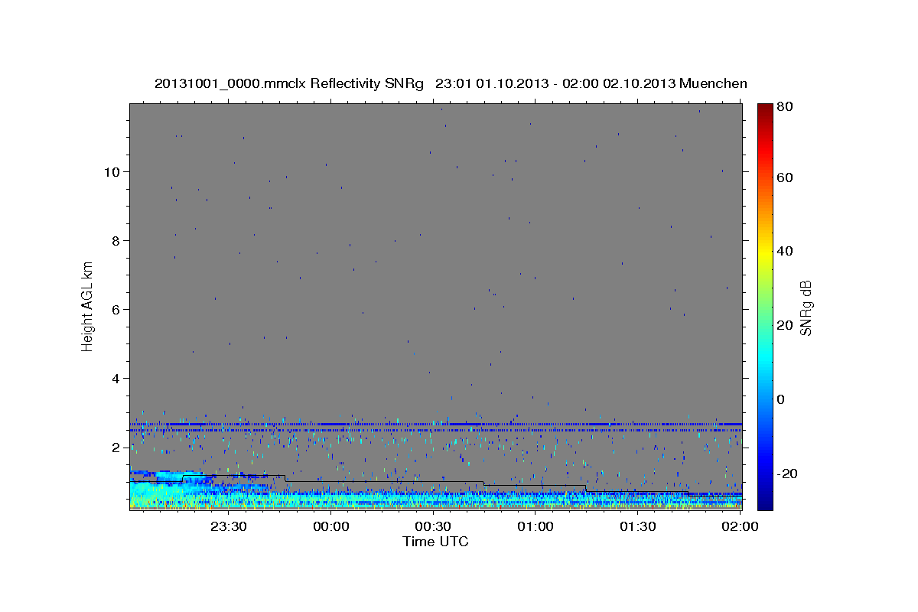
Task: Click the colorbar value 0
Action: 783,399
